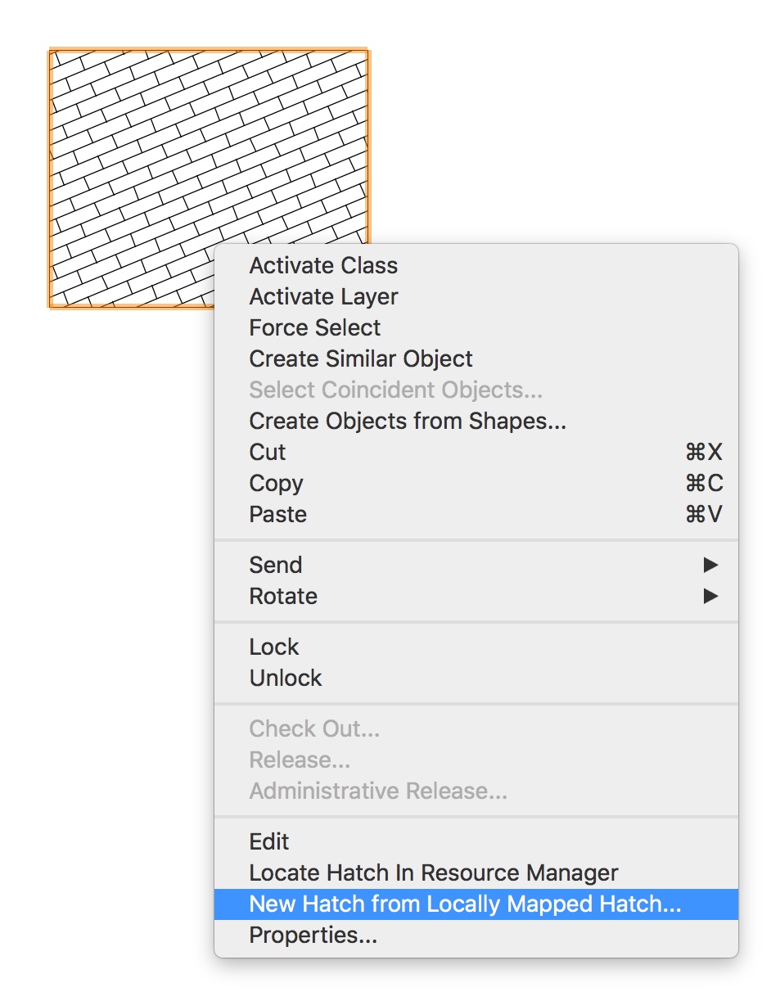This screenshot has height=992, width=771.
Task: Cut the selected hatch object
Action: point(266,452)
